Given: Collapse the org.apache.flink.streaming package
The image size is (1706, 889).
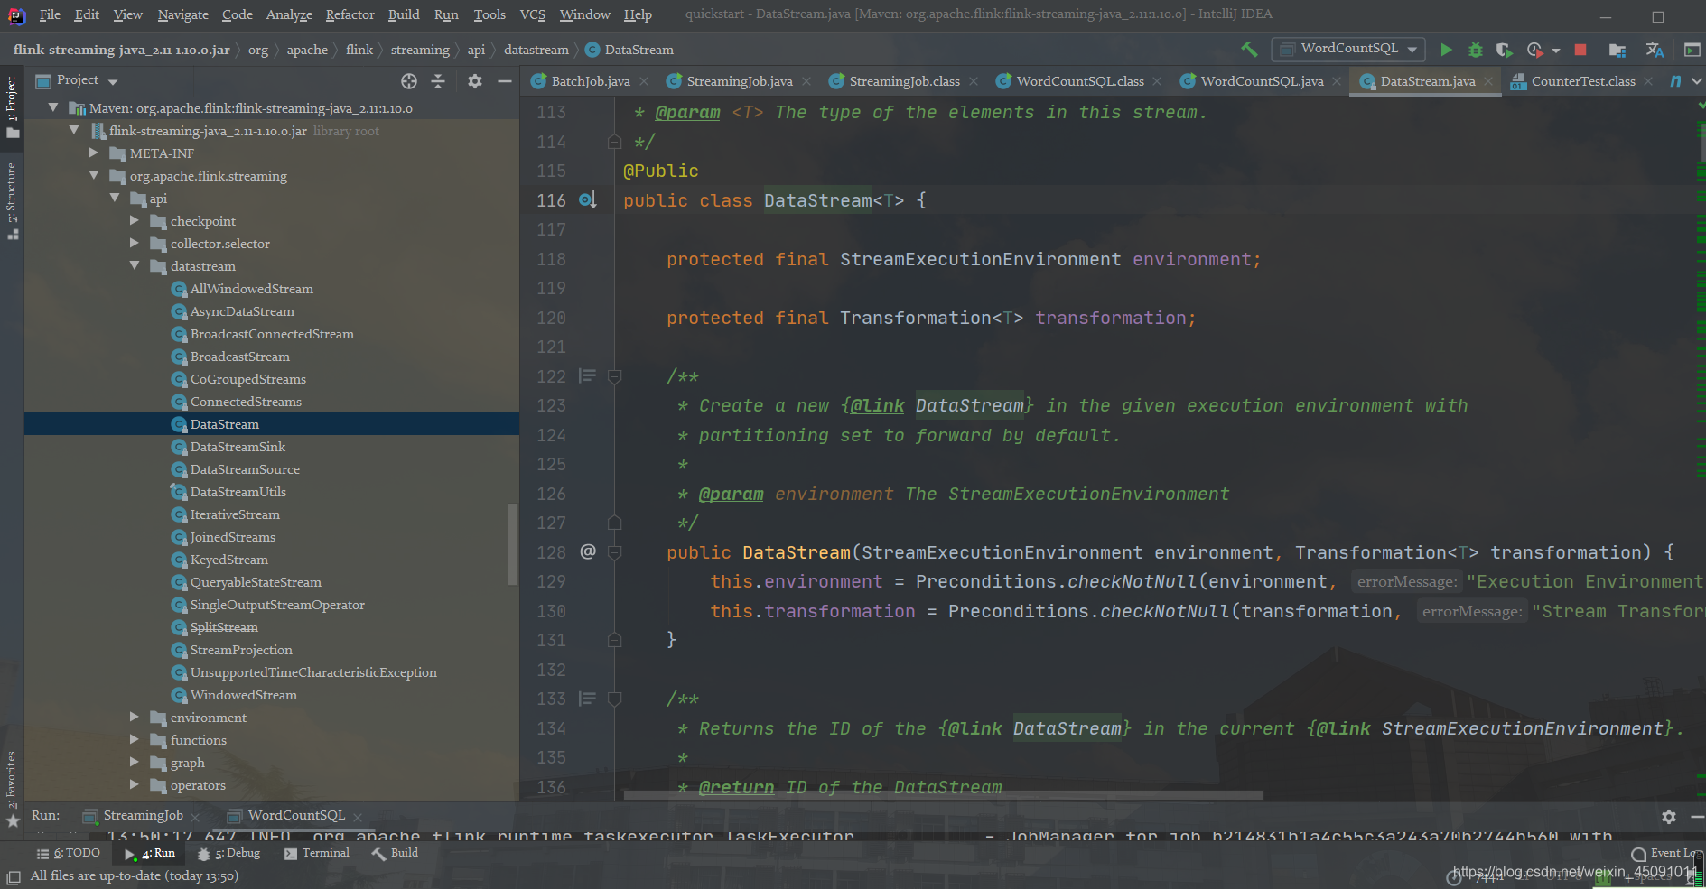Looking at the screenshot, I should tap(94, 175).
